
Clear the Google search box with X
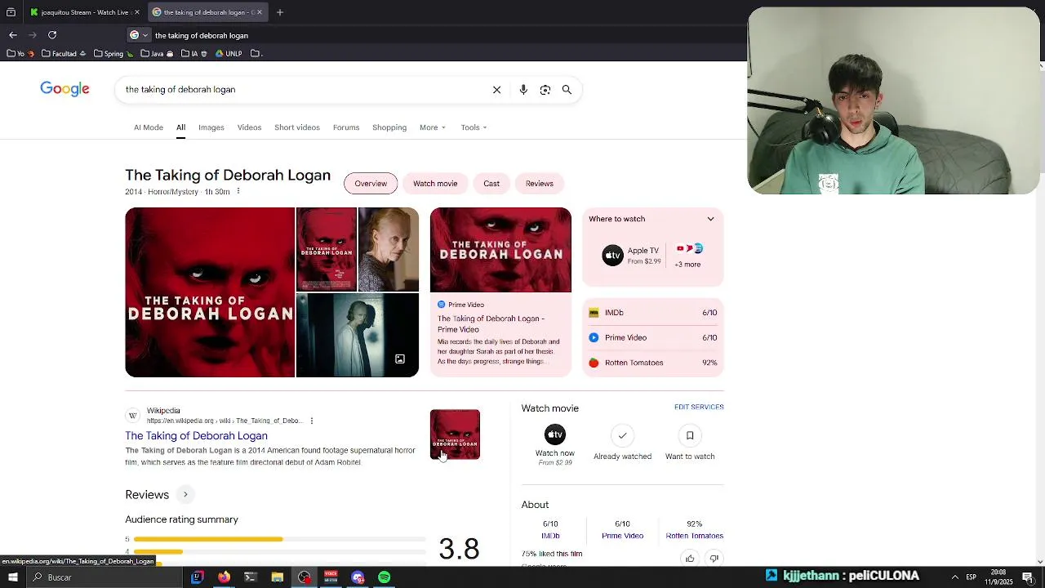click(x=496, y=90)
